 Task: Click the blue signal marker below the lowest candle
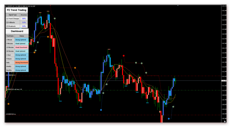[169, 119]
